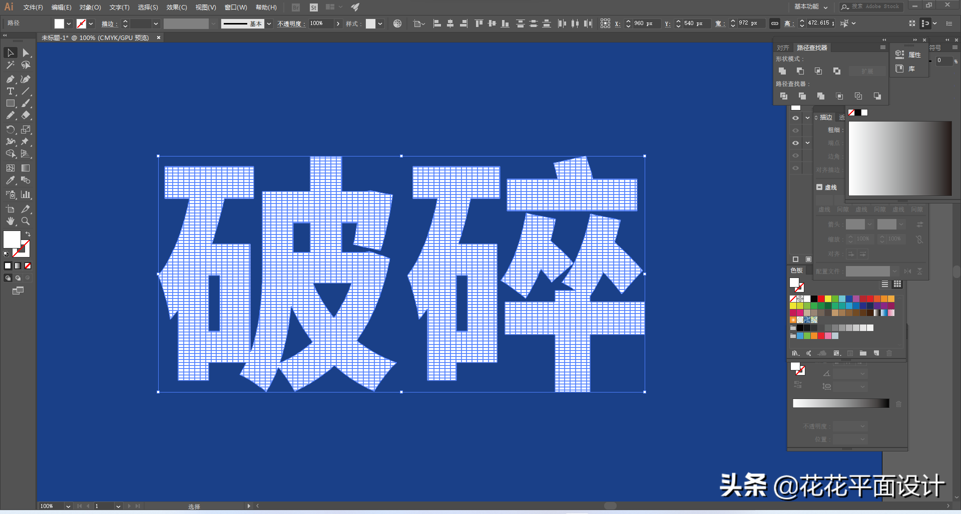Hide the first layer's eye icon
The height and width of the screenshot is (514, 961).
click(795, 118)
